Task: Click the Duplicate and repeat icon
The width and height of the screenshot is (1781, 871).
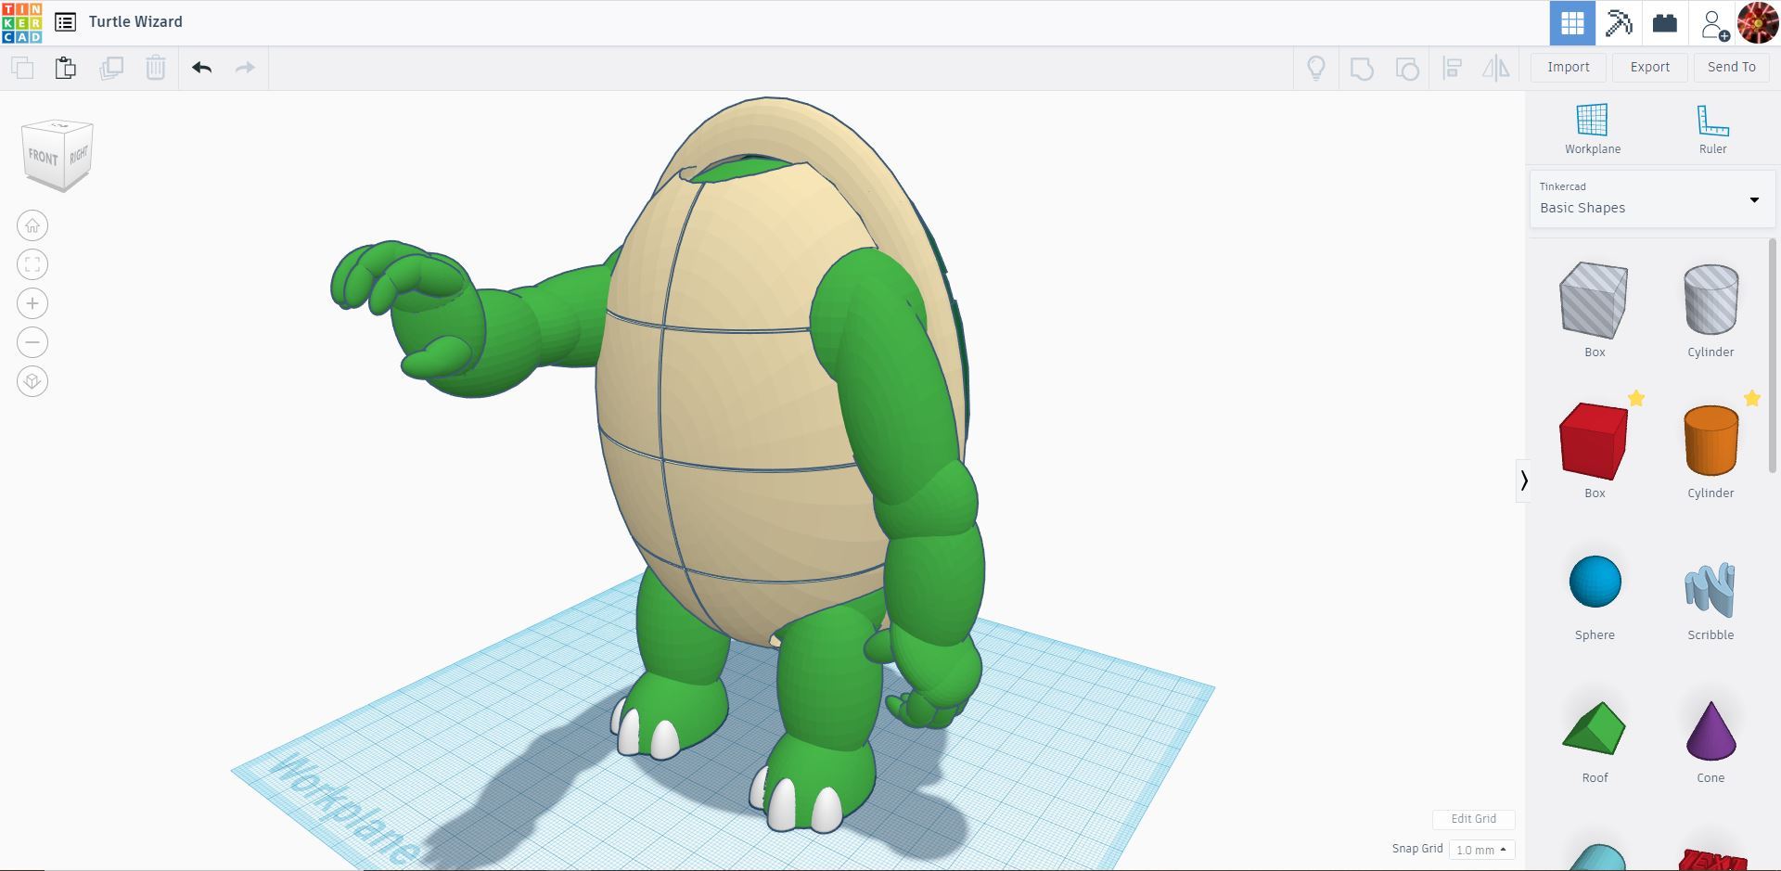Action: tap(111, 68)
